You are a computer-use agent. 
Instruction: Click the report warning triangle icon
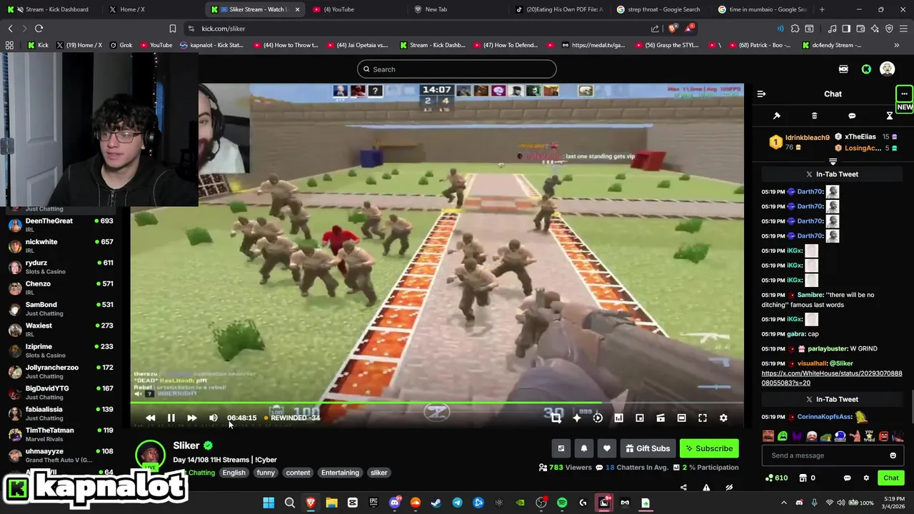(x=706, y=488)
